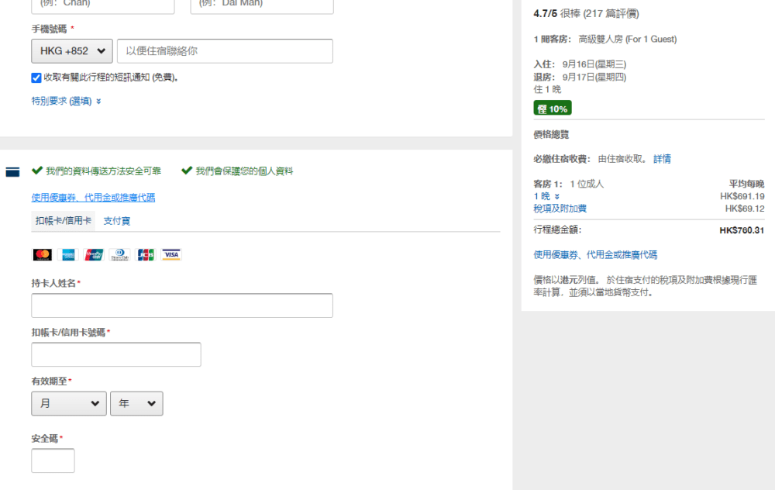Select the Diners Club icon
775x490 pixels.
(x=120, y=254)
